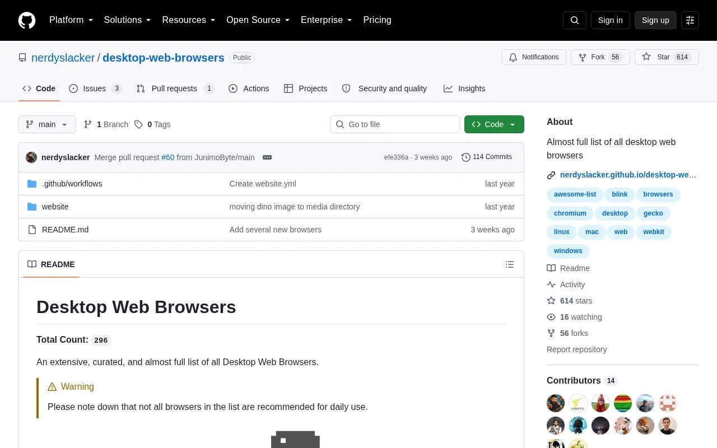The height and width of the screenshot is (448, 717).
Task: Click the GitHub logo icon
Action: (x=27, y=20)
